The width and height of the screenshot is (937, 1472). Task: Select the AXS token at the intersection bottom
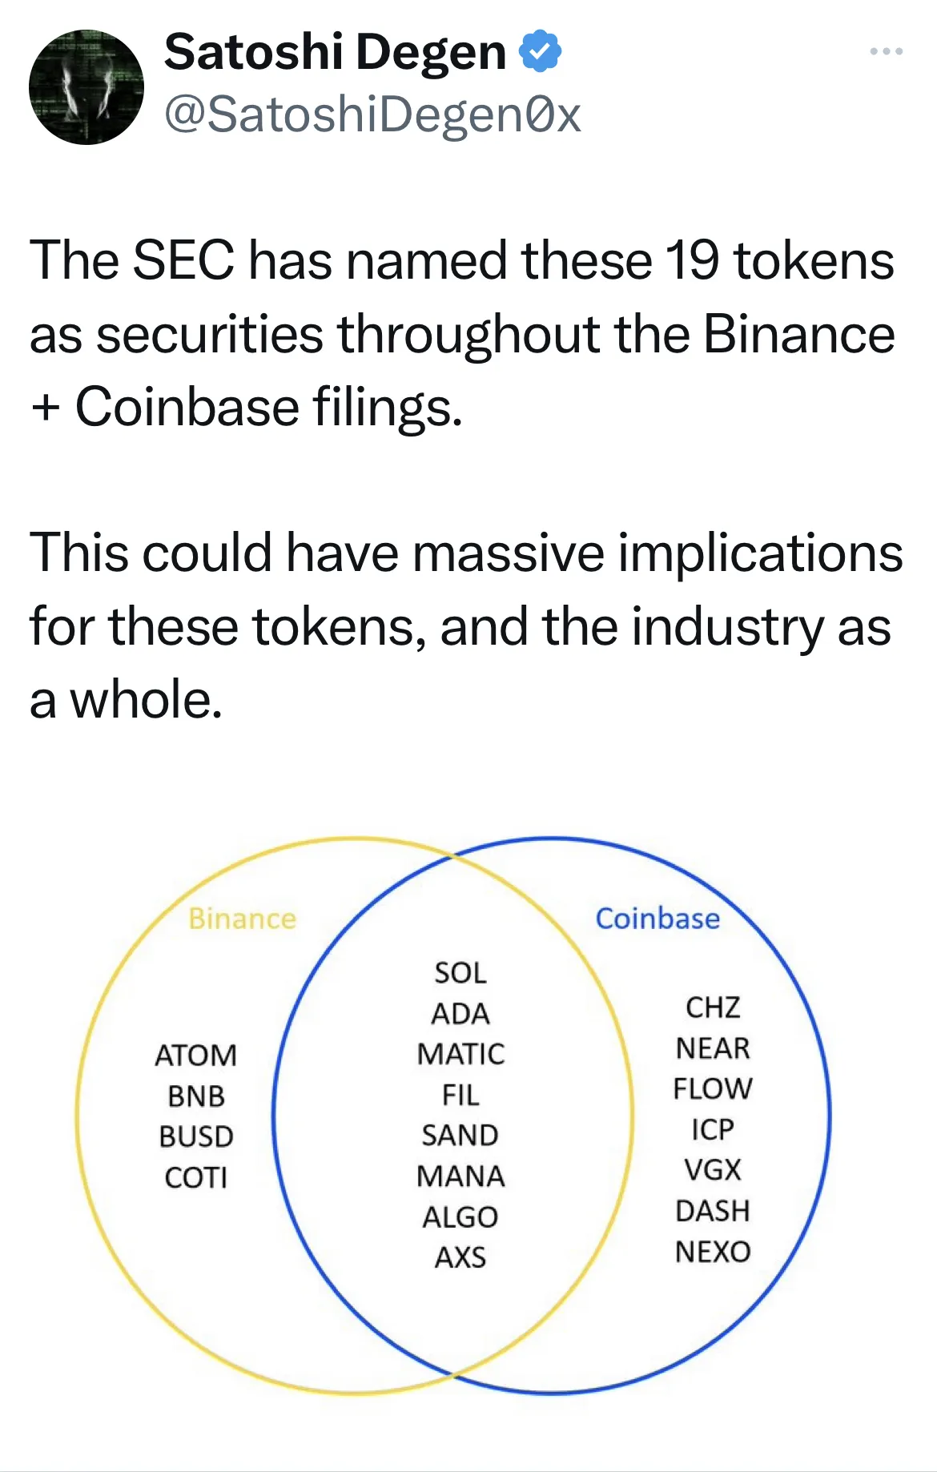(460, 1258)
